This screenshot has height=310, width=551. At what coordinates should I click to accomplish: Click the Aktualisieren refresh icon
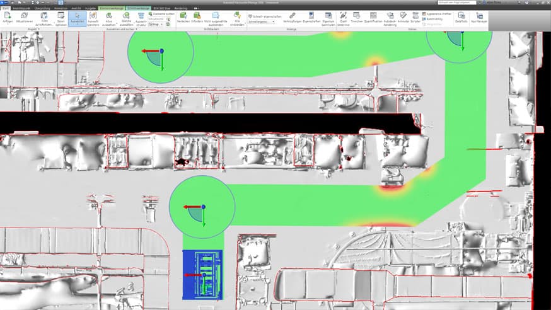24,18
